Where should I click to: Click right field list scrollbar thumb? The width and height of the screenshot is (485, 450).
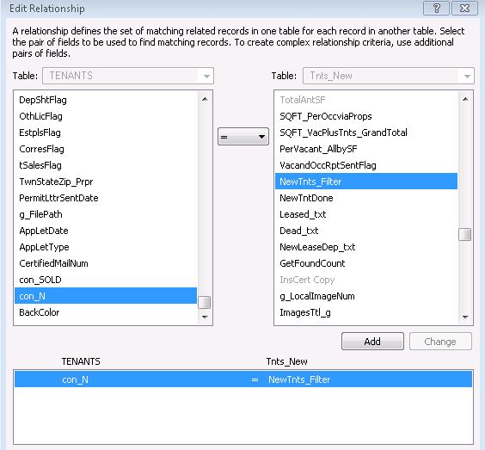[x=465, y=234]
